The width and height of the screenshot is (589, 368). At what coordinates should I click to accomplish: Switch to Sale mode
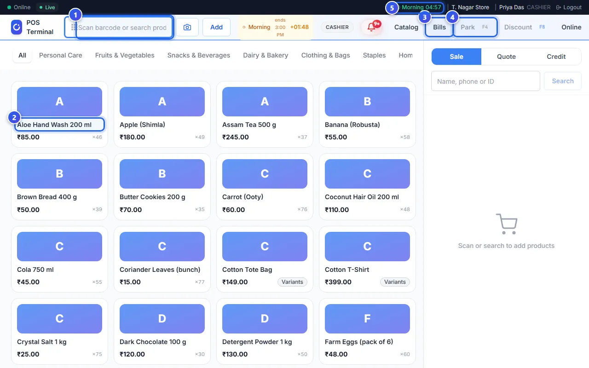click(x=456, y=57)
